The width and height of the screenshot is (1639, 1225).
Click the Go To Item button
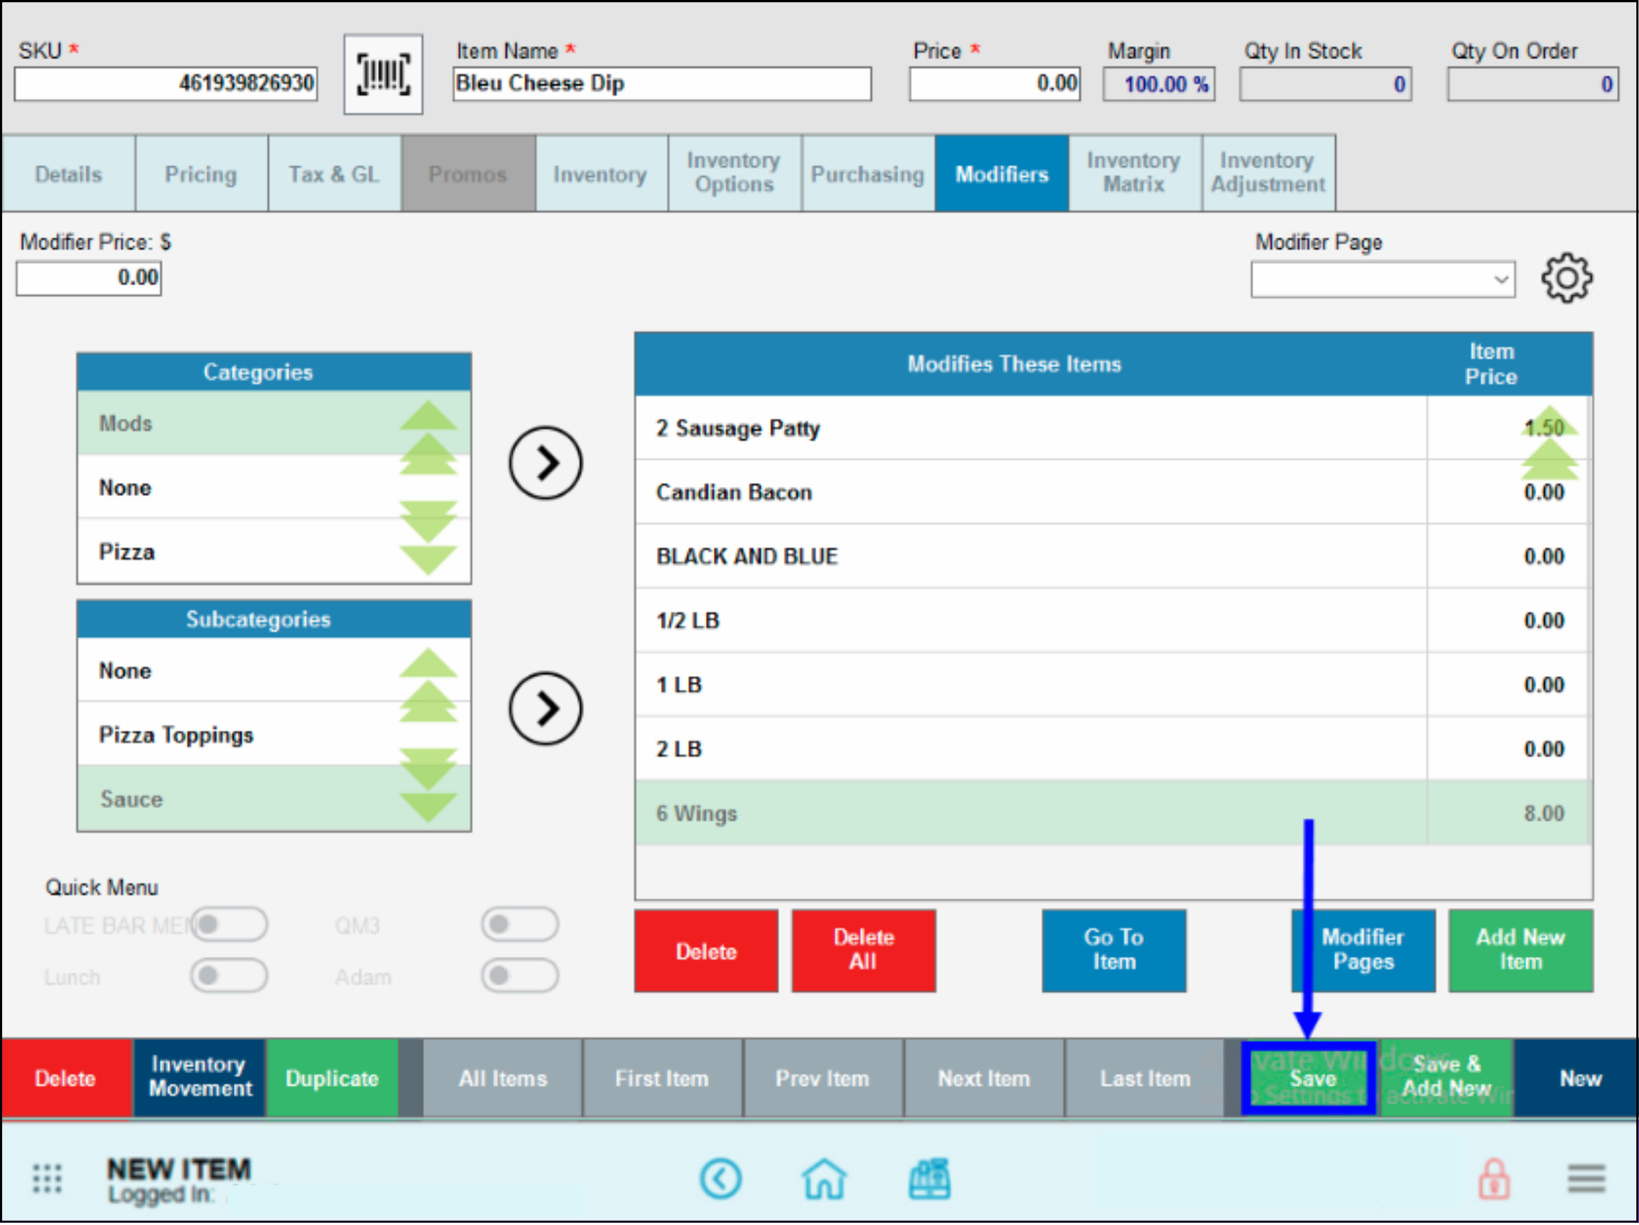(1114, 951)
